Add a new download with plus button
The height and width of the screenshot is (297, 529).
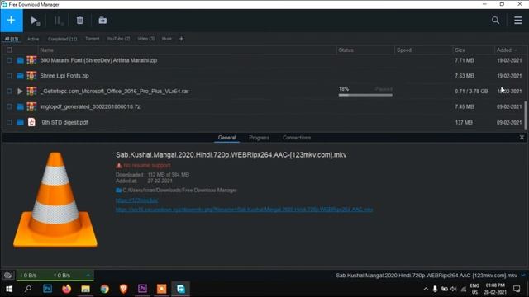[11, 20]
